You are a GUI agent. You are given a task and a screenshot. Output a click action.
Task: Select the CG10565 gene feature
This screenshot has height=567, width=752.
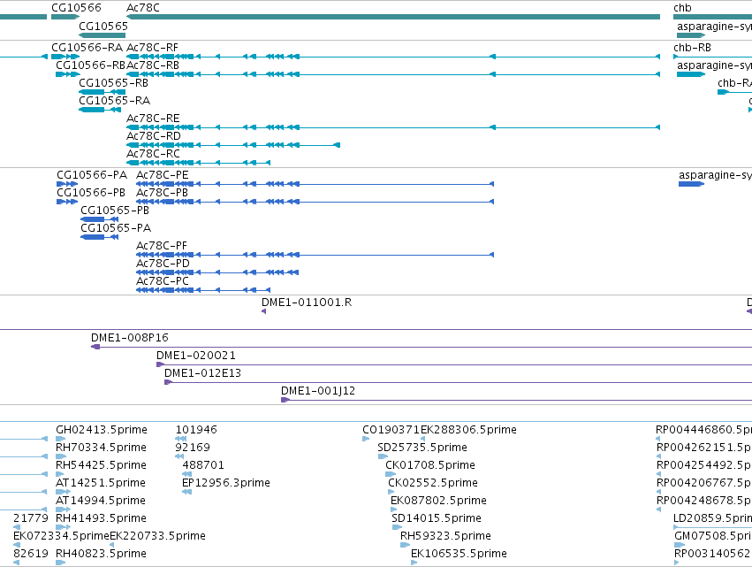coord(103,35)
